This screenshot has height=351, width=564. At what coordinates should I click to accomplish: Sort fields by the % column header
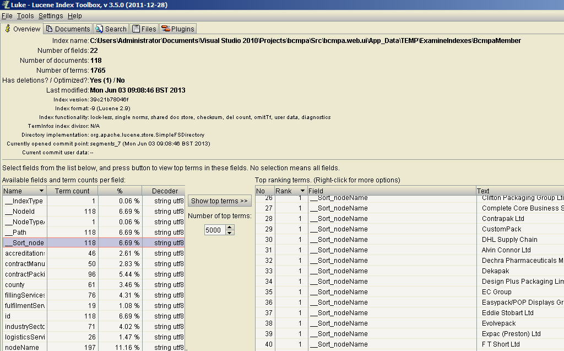tap(120, 191)
